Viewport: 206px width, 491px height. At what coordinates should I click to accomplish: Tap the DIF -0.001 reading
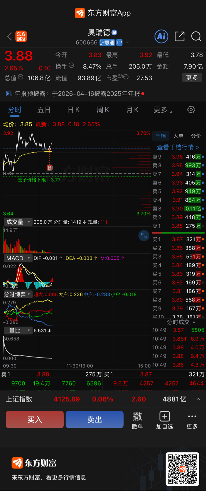tap(48, 258)
